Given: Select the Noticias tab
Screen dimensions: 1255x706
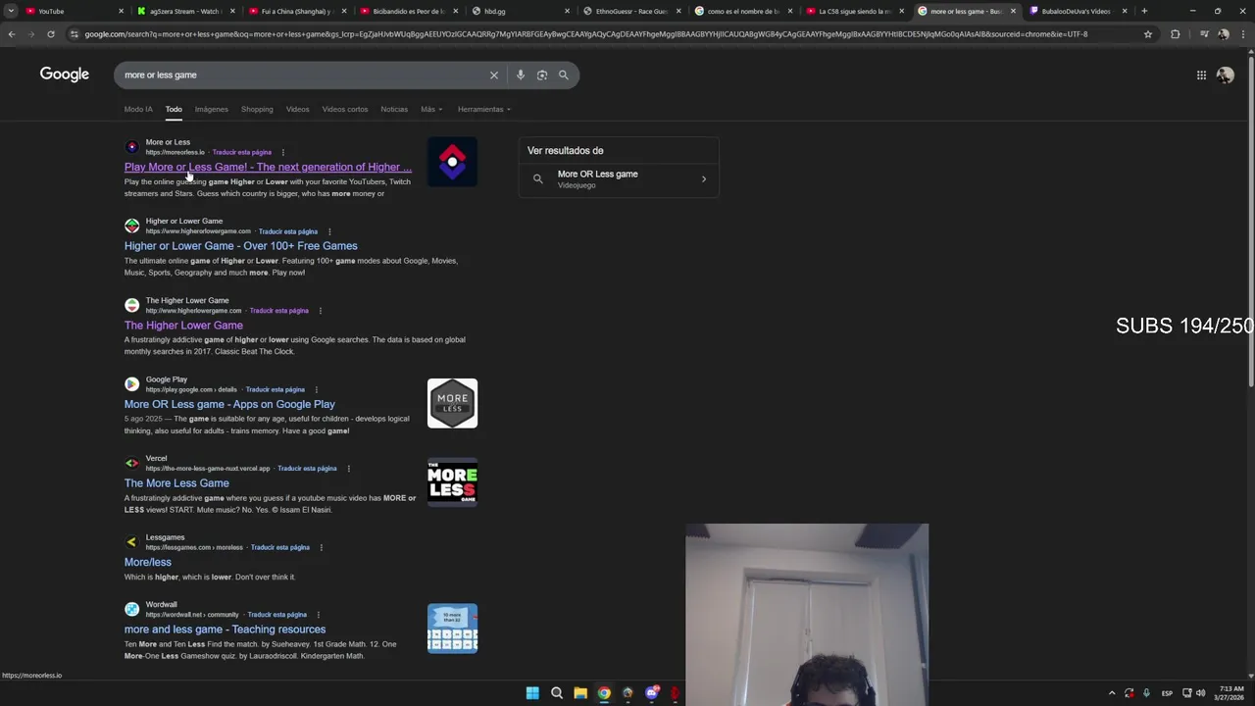Looking at the screenshot, I should tap(394, 109).
